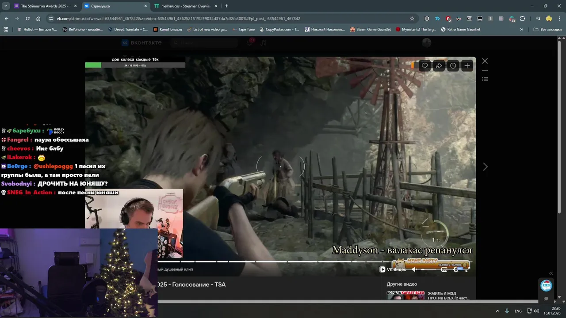Viewport: 566px width, 318px height.
Task: Open КиноПоиск.ru bookmark
Action: 168,30
